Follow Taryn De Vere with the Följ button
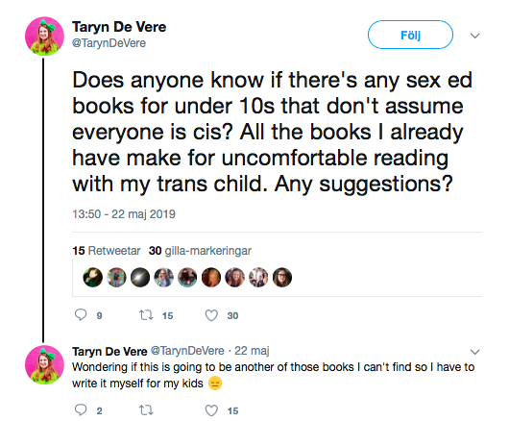Screen dimensions: 509x421 [410, 35]
